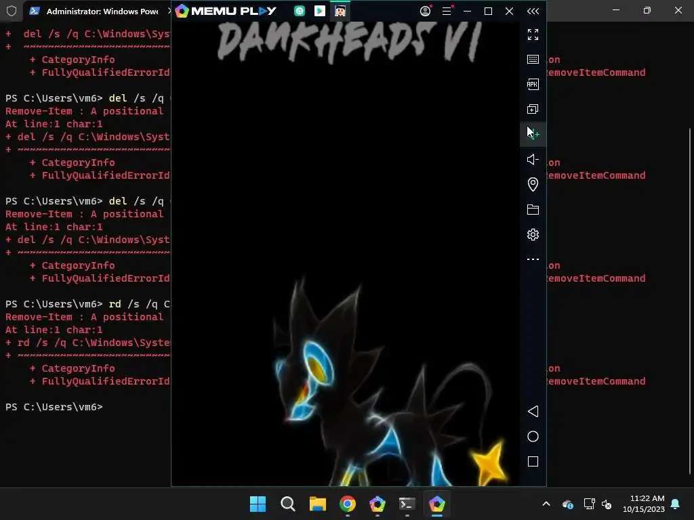The image size is (694, 520).
Task: Open MEmu hamburger menu
Action: pos(447,11)
